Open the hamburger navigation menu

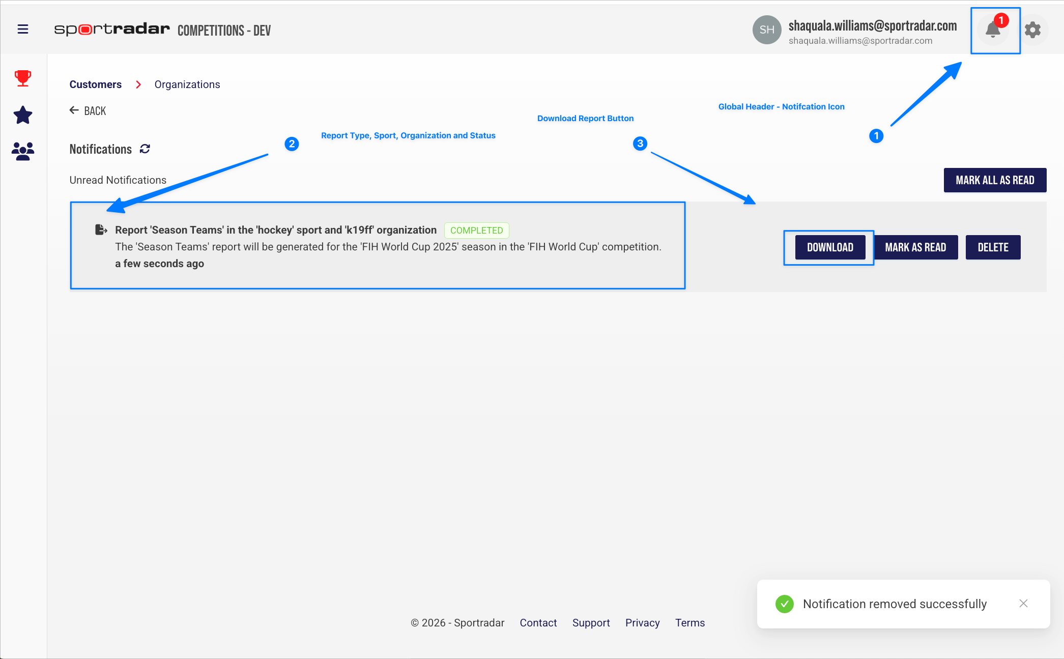(23, 29)
